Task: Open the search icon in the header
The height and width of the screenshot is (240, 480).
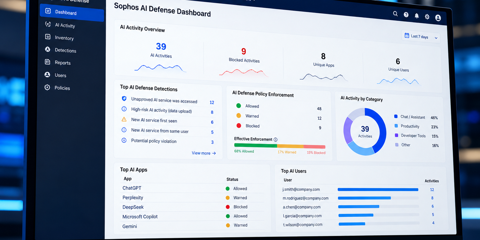Action: point(395,14)
